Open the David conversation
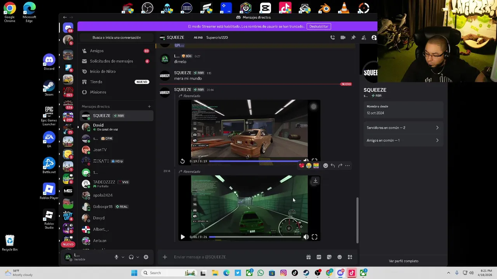The image size is (497, 279). pos(116,127)
